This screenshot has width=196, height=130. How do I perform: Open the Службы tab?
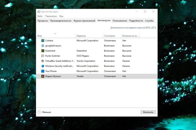click(x=149, y=20)
